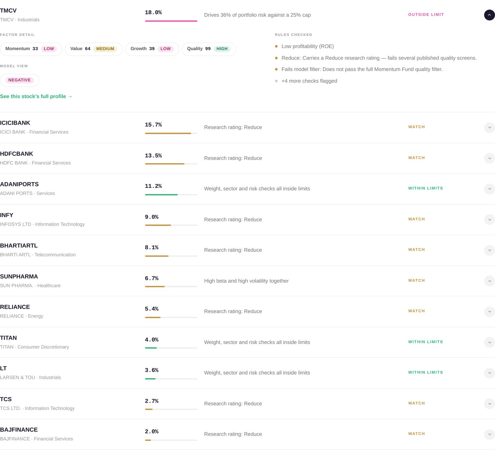Viewport: 495px width, 450px height.
Task: Select the HDFCBANK ticker name
Action: pos(17,154)
